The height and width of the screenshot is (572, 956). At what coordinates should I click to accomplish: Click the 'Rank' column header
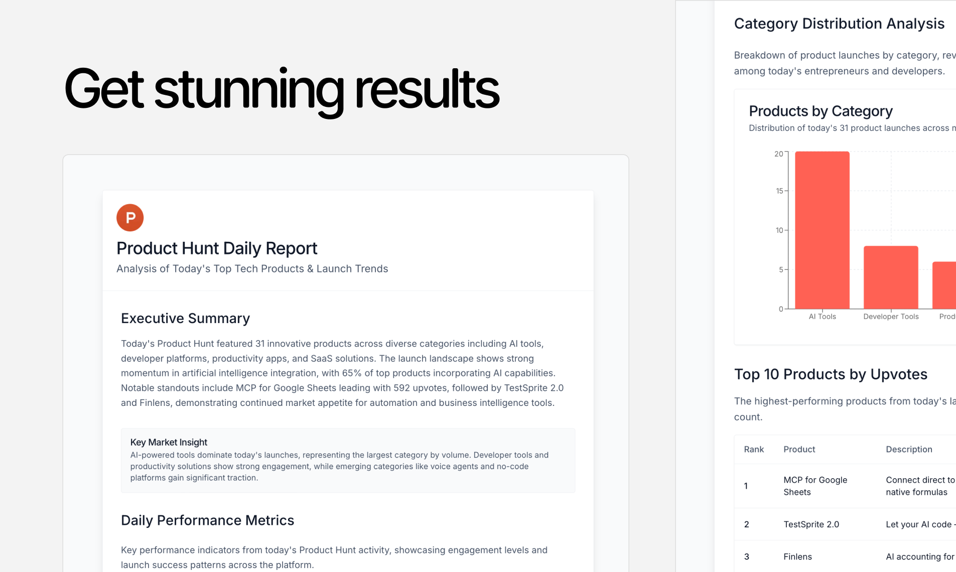pos(754,450)
